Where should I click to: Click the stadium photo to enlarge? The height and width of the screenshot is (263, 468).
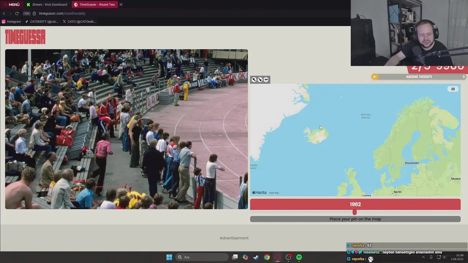127,129
